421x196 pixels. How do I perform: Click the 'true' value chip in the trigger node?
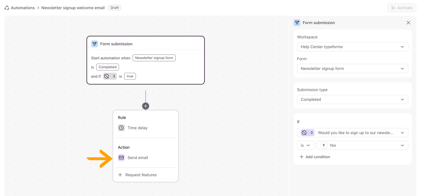(130, 76)
